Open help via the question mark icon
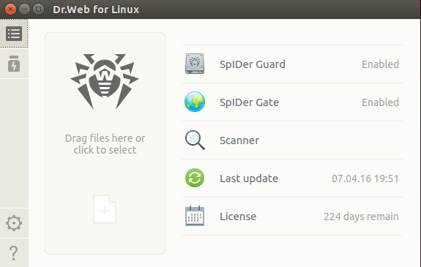 coord(14,253)
